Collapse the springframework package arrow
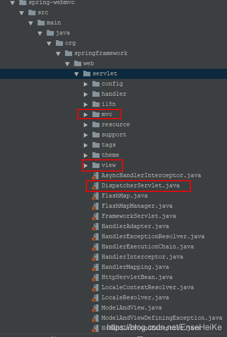227x337 pixels. pyautogui.click(x=58, y=54)
